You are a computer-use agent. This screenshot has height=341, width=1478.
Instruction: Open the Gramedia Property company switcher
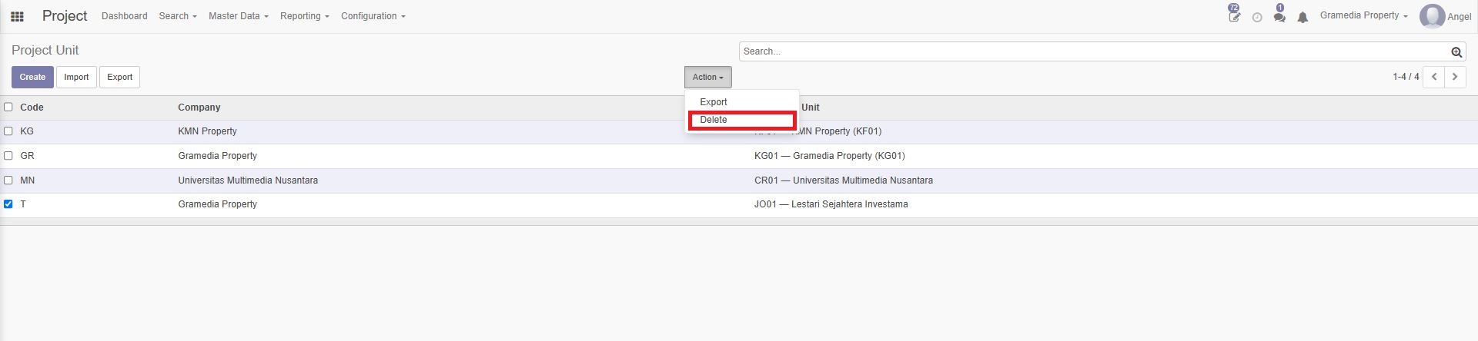click(x=1363, y=15)
